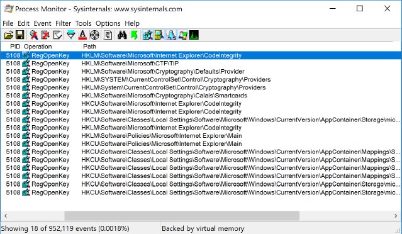Toggle the Capture events magnifier icon

tap(33, 35)
